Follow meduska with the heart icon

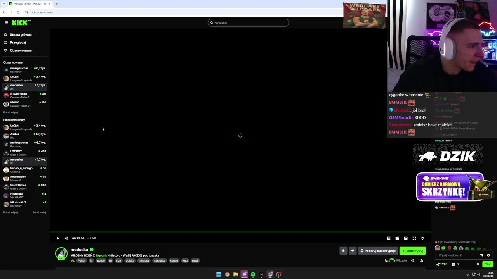click(353, 251)
